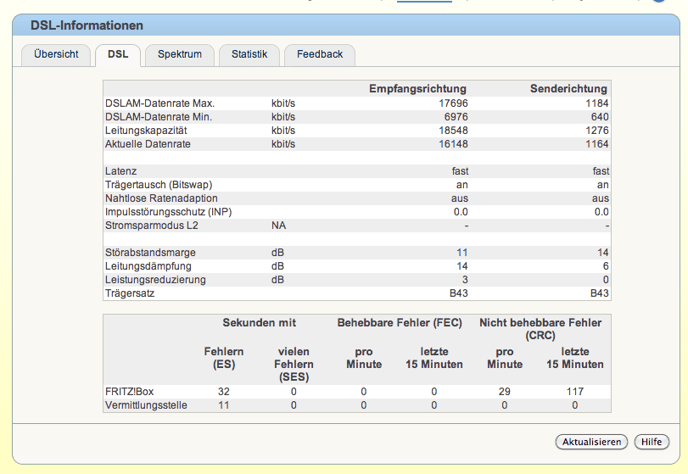Go to the Feedback tab
Viewport: 688px width, 474px height.
[320, 54]
